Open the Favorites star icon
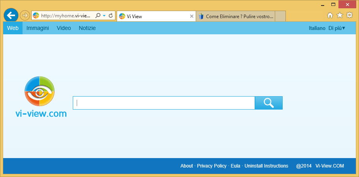The image size is (359, 177). click(x=340, y=15)
